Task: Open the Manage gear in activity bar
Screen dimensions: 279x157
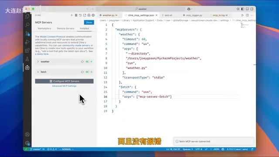Action: pyautogui.click(x=27, y=143)
